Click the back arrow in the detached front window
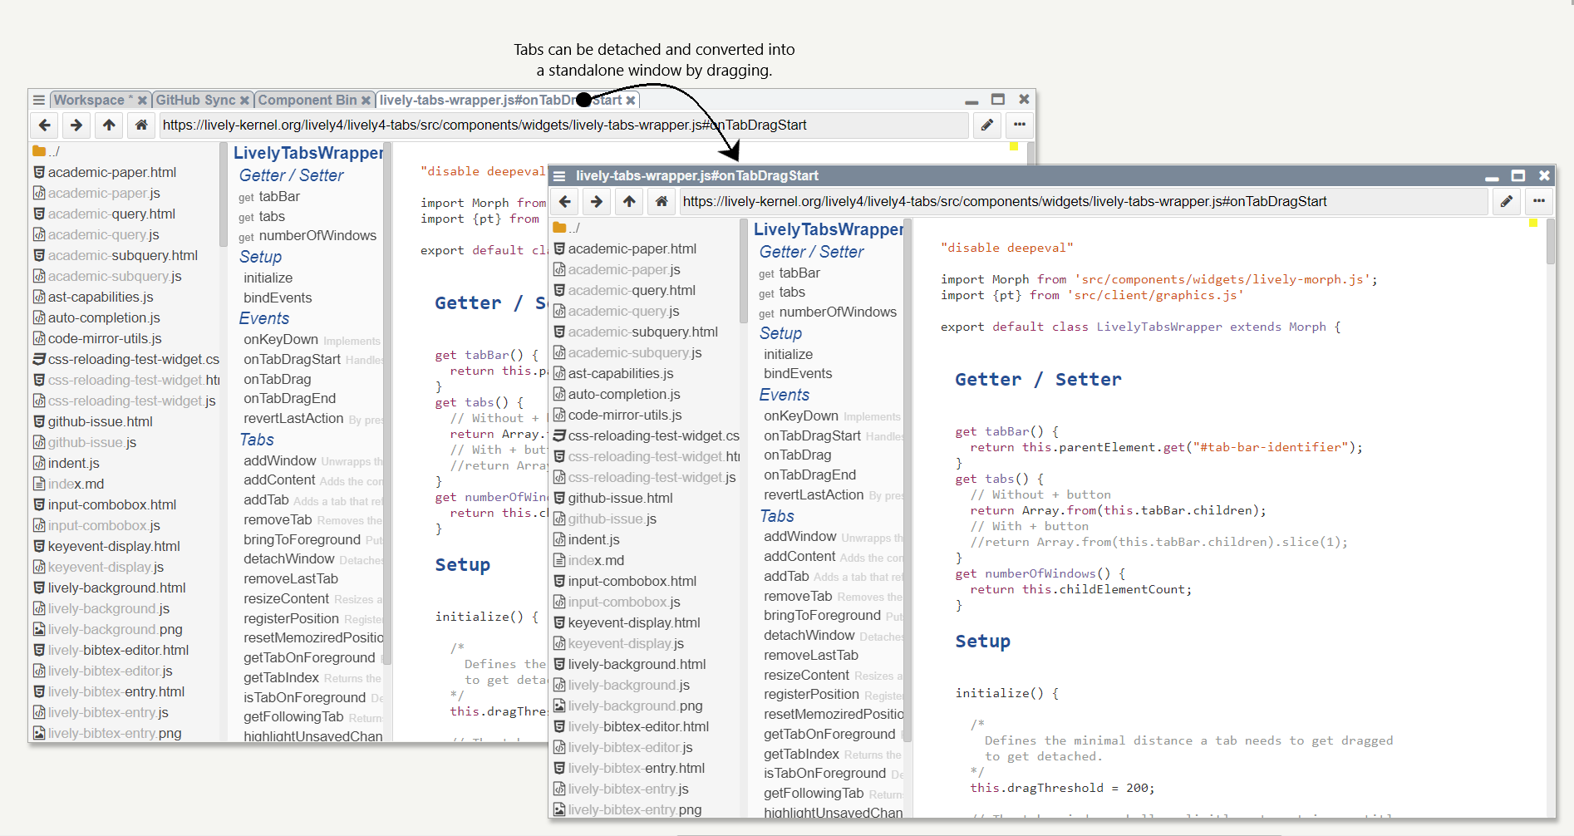The height and width of the screenshot is (836, 1574). (565, 201)
